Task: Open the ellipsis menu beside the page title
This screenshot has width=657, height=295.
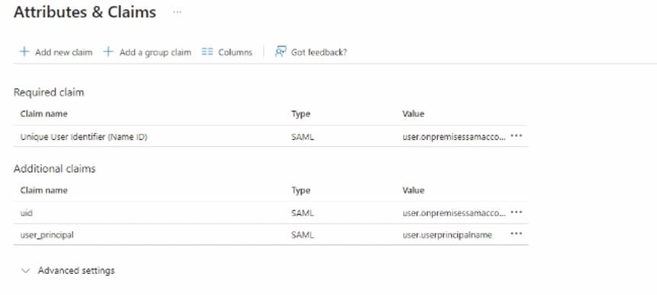Action: click(x=178, y=12)
